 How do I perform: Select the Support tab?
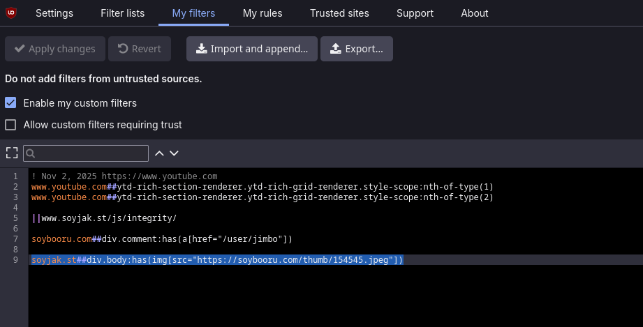415,13
